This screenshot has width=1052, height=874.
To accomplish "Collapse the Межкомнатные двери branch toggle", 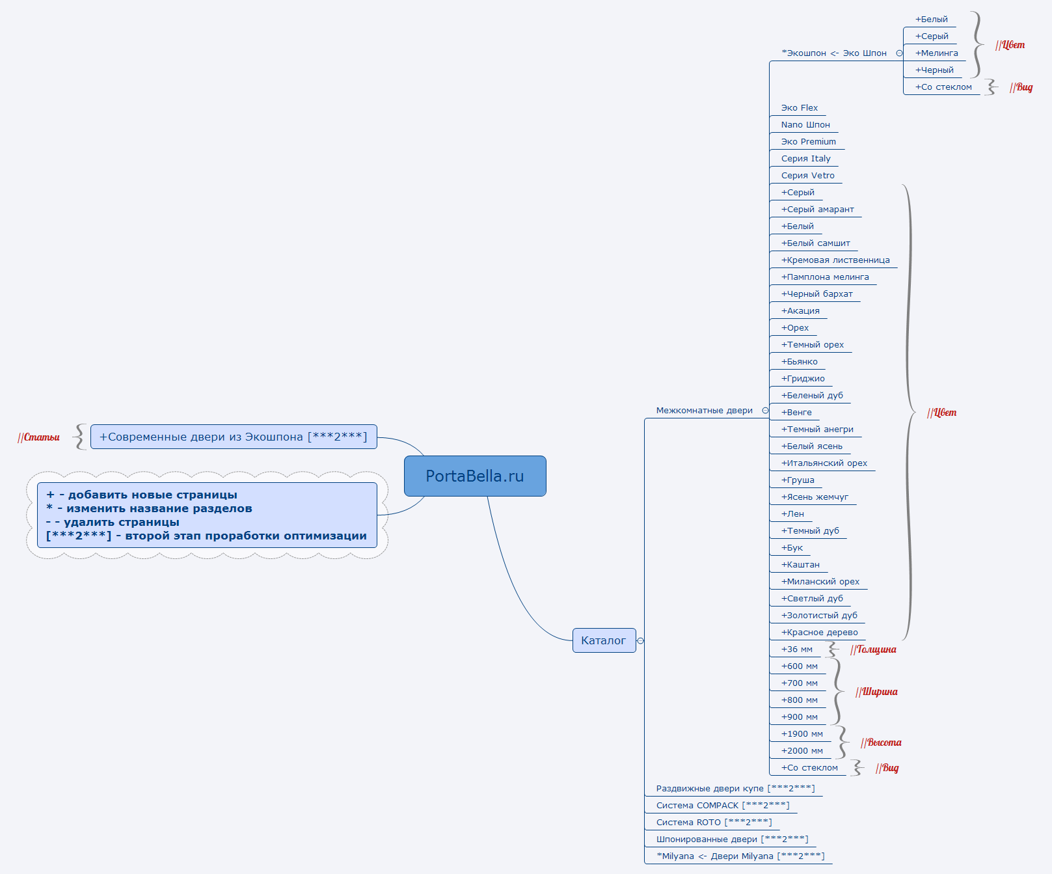I will click(x=765, y=411).
